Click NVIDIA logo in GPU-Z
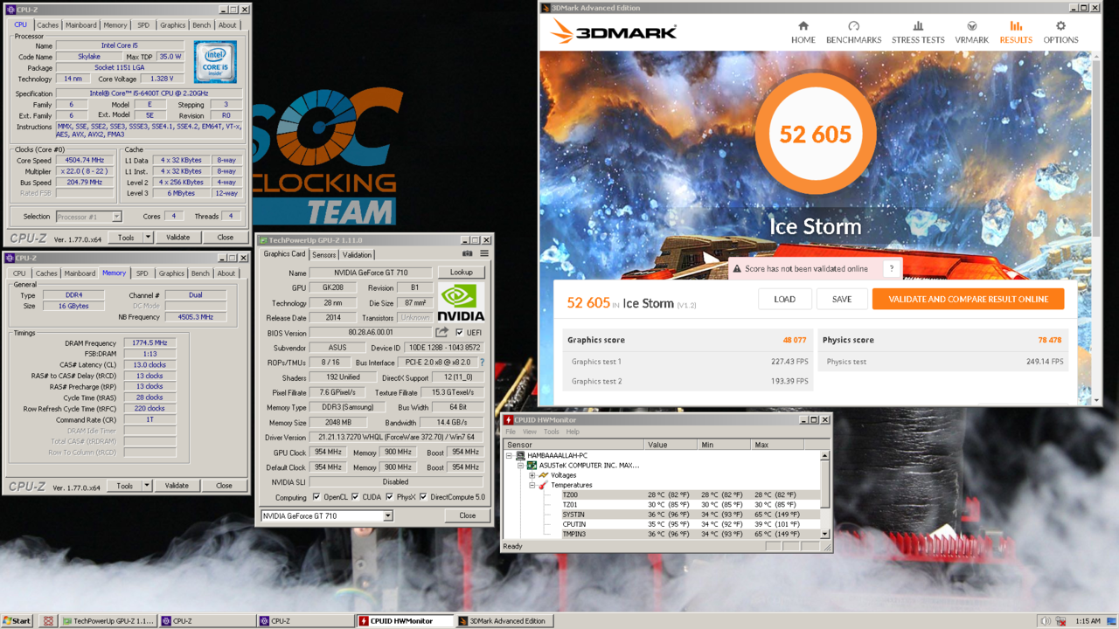Viewport: 1119px width, 629px height. point(461,302)
